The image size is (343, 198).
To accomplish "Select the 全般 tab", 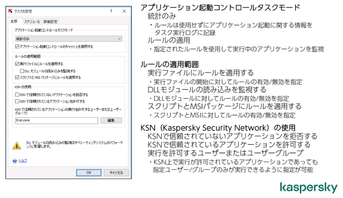I will (x=14, y=21).
